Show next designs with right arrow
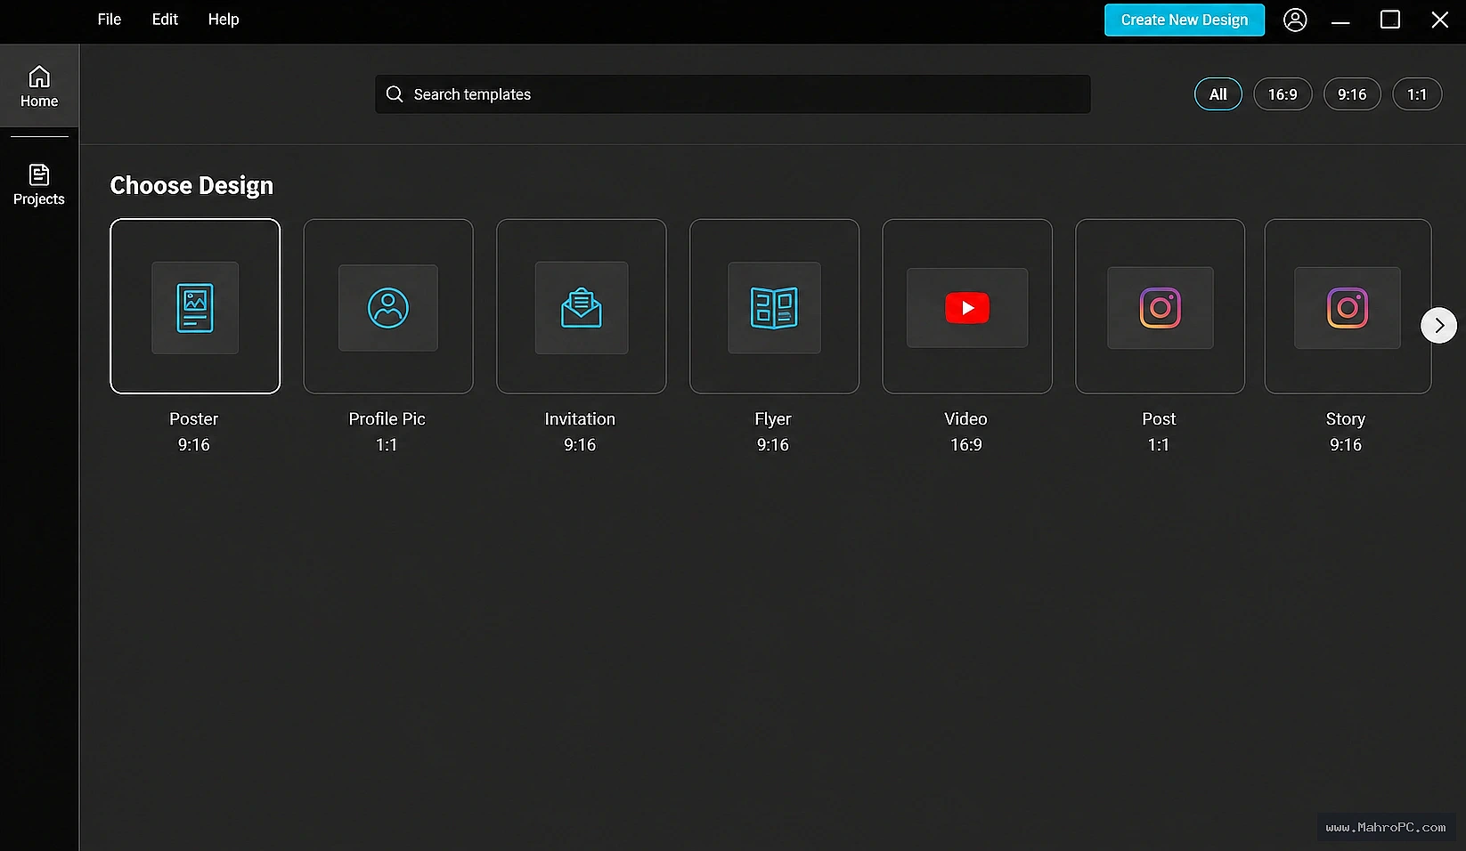This screenshot has height=851, width=1466. point(1439,326)
